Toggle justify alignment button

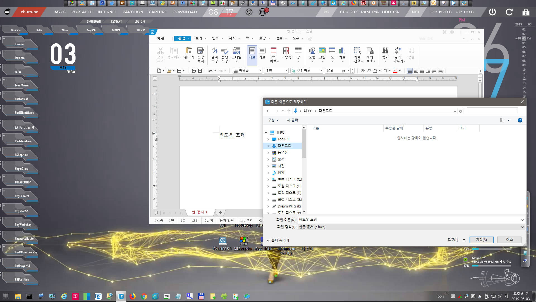[x=410, y=71]
